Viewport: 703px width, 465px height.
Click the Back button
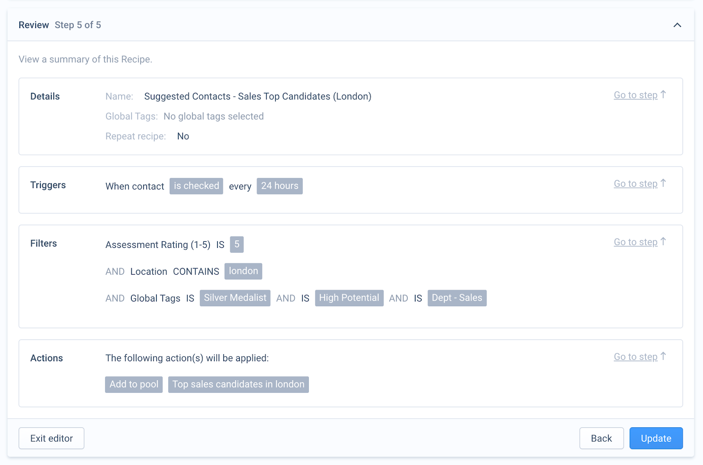pos(602,438)
